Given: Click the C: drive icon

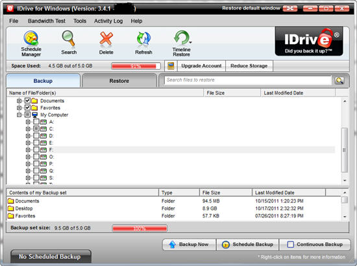Looking at the screenshot, I should [43, 129].
